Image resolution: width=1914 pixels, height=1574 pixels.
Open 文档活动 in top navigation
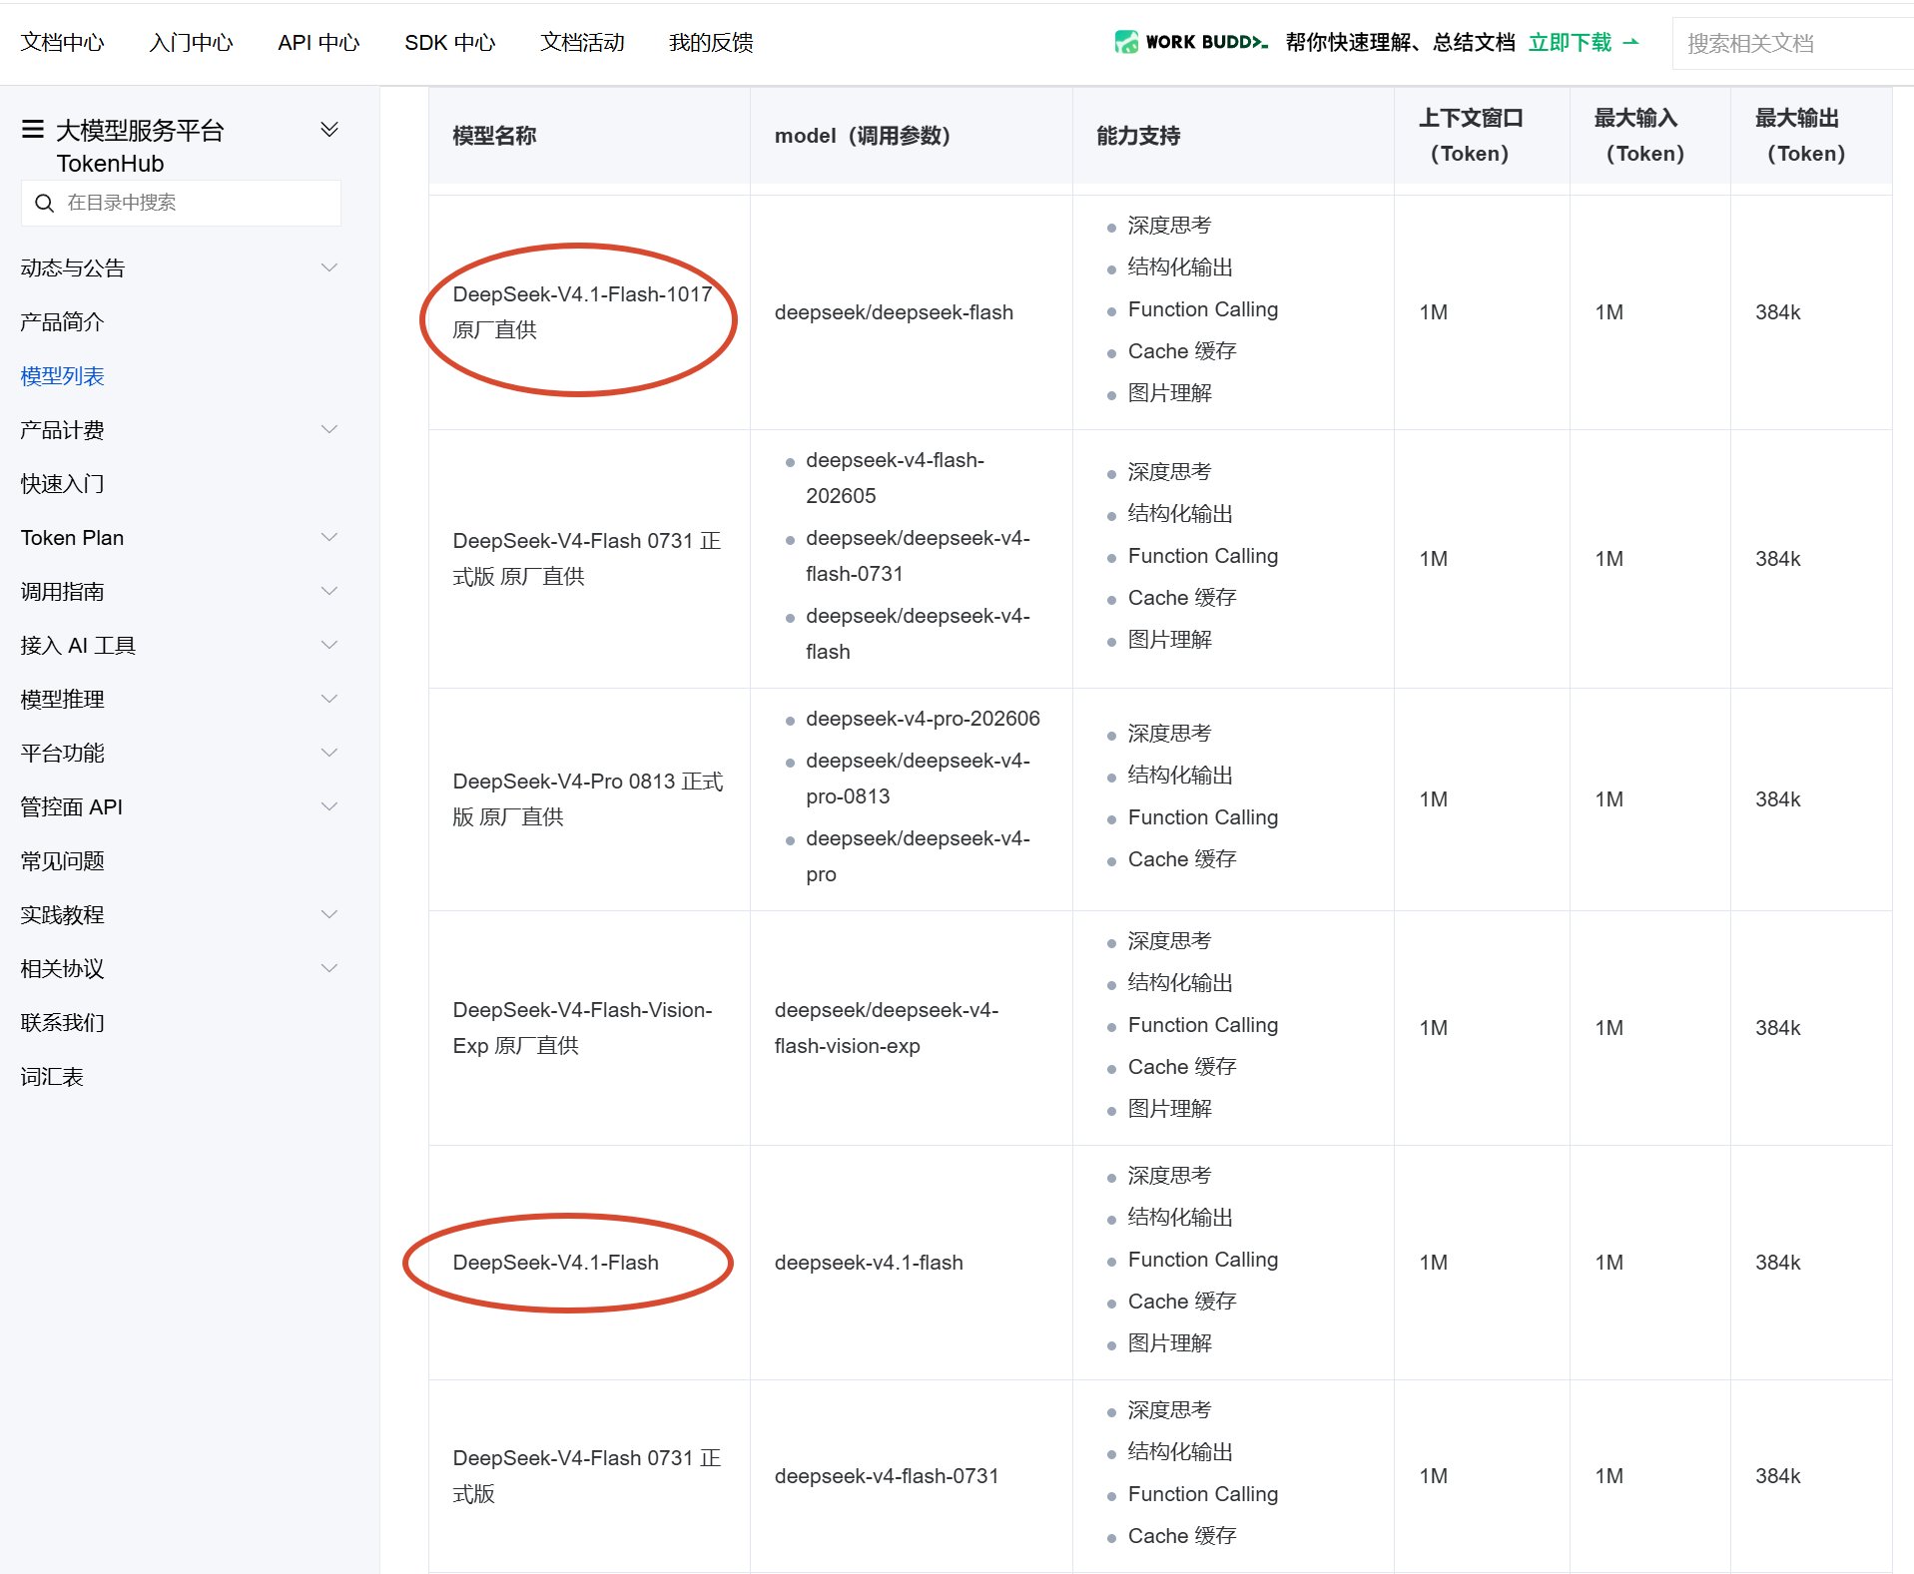pos(582,42)
